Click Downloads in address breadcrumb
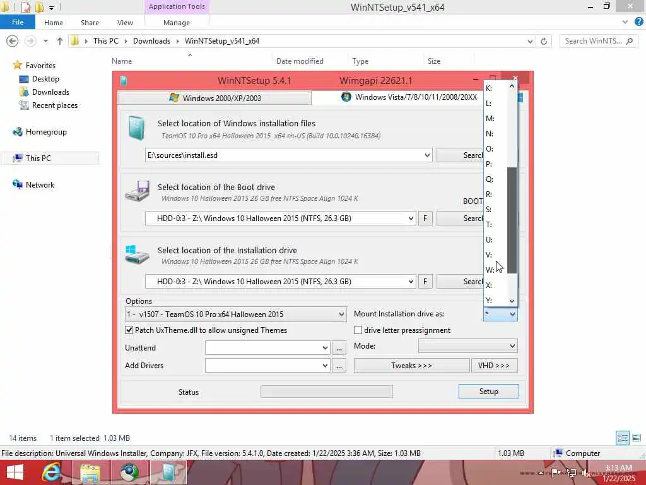 pyautogui.click(x=151, y=41)
